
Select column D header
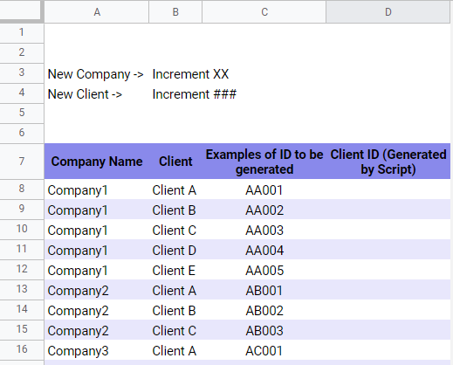point(388,12)
